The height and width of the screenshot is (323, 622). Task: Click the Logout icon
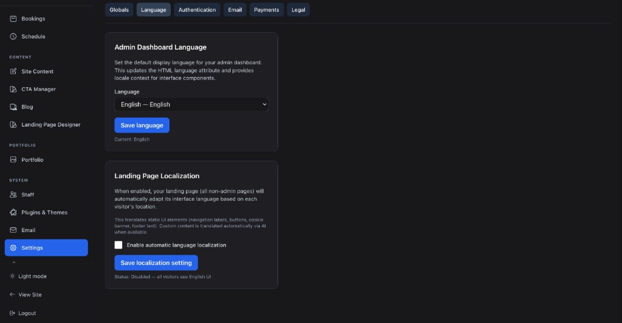(x=12, y=313)
